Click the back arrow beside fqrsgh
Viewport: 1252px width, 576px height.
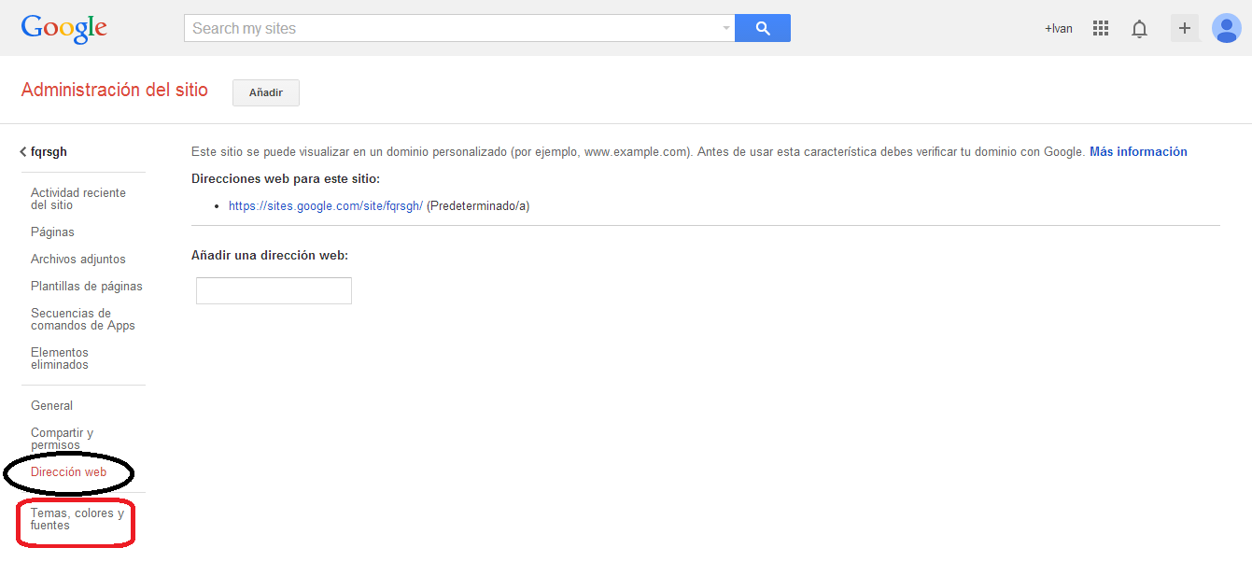click(x=23, y=152)
